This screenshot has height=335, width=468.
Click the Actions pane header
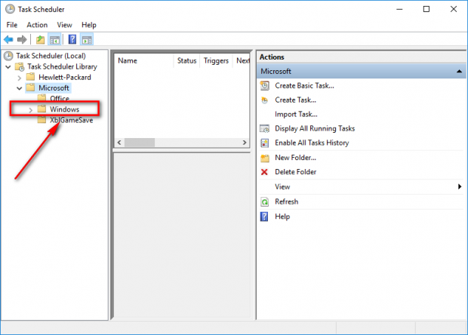pos(361,57)
